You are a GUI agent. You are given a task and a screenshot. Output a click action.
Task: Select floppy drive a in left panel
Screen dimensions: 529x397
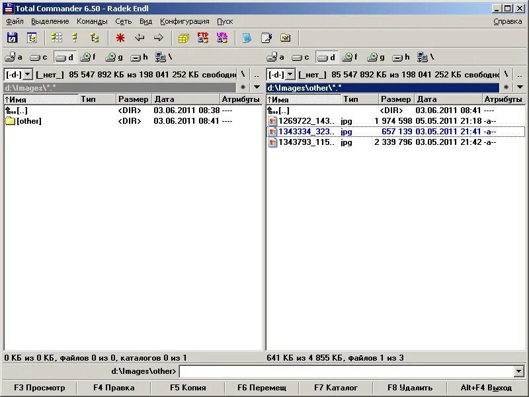tap(14, 58)
